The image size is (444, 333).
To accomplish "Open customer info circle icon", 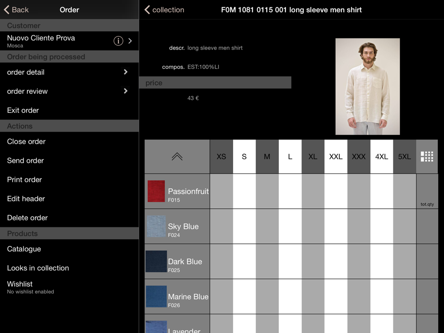I will tap(119, 41).
